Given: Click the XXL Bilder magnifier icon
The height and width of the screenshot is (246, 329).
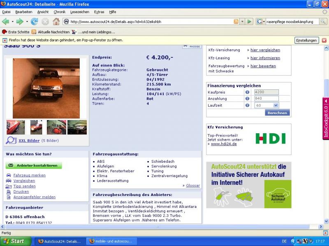Looking at the screenshot, I should 12,140.
